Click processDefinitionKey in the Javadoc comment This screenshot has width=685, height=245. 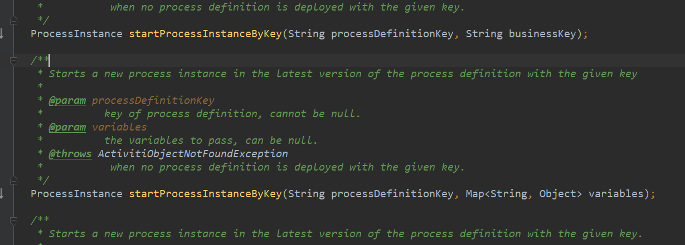(x=153, y=101)
